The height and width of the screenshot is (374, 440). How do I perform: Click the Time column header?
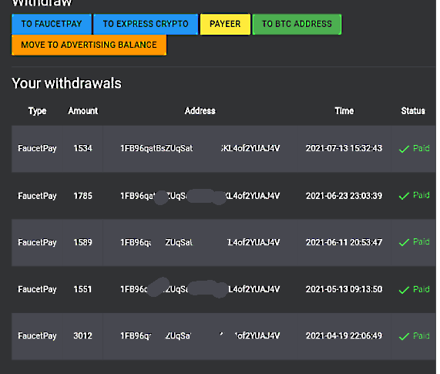tap(344, 111)
